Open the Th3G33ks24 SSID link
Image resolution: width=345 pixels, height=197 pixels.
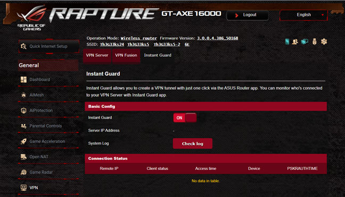112,45
